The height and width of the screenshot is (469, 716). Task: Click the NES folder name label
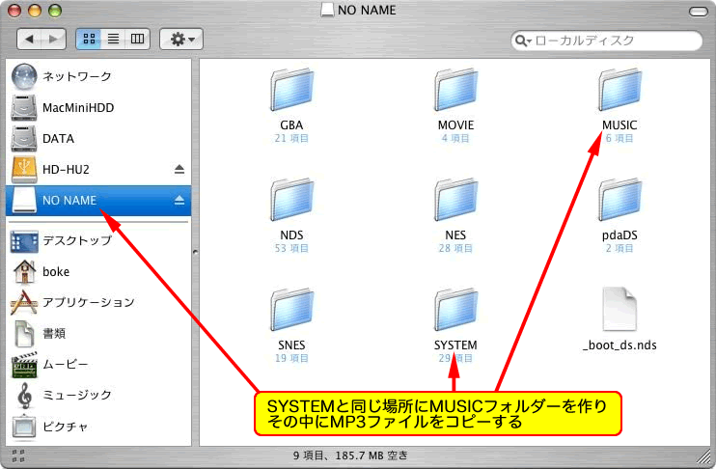point(455,235)
